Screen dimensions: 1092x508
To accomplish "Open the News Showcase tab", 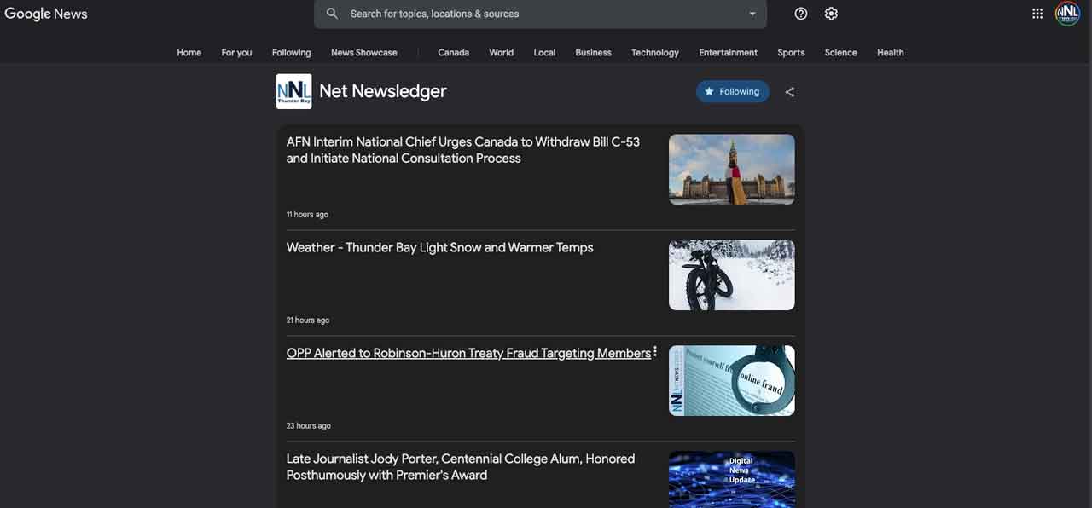I will point(363,53).
